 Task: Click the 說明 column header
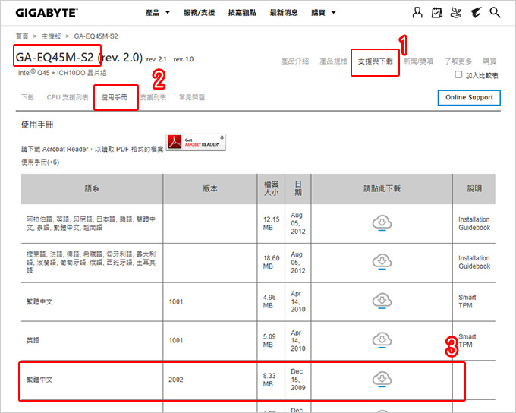point(474,189)
